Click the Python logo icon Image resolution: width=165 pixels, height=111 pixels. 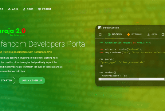(x=128, y=35)
